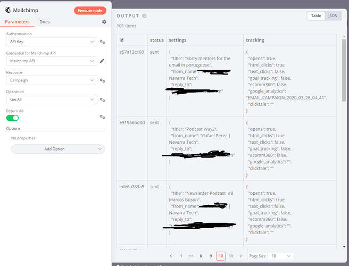Screen dimensions: 349x266
Task: Click Newsletter Podcast #8 settings cell
Action: [205, 213]
